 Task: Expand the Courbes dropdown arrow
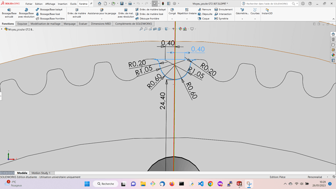(255, 19)
